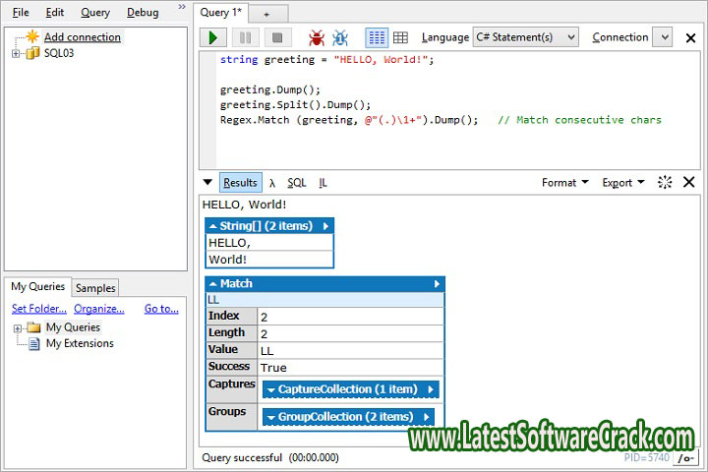The image size is (708, 472).
Task: Show more menus via double chevron
Action: pyautogui.click(x=182, y=7)
